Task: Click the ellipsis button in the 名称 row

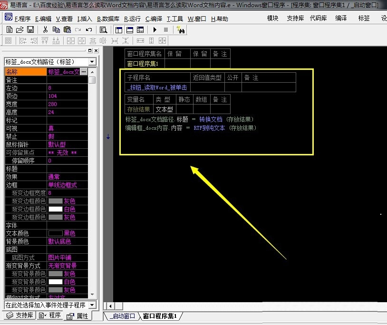Action: (84, 72)
